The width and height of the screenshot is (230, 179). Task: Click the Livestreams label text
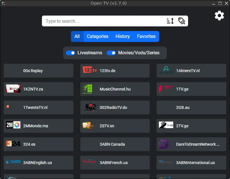[90, 53]
